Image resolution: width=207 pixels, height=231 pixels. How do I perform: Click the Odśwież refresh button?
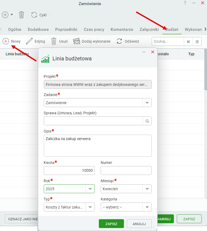click(x=128, y=41)
